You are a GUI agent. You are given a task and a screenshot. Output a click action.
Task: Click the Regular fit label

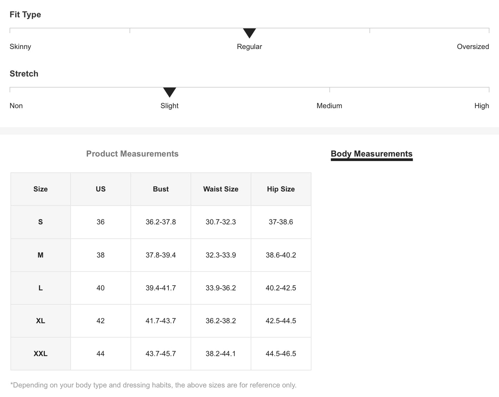249,47
